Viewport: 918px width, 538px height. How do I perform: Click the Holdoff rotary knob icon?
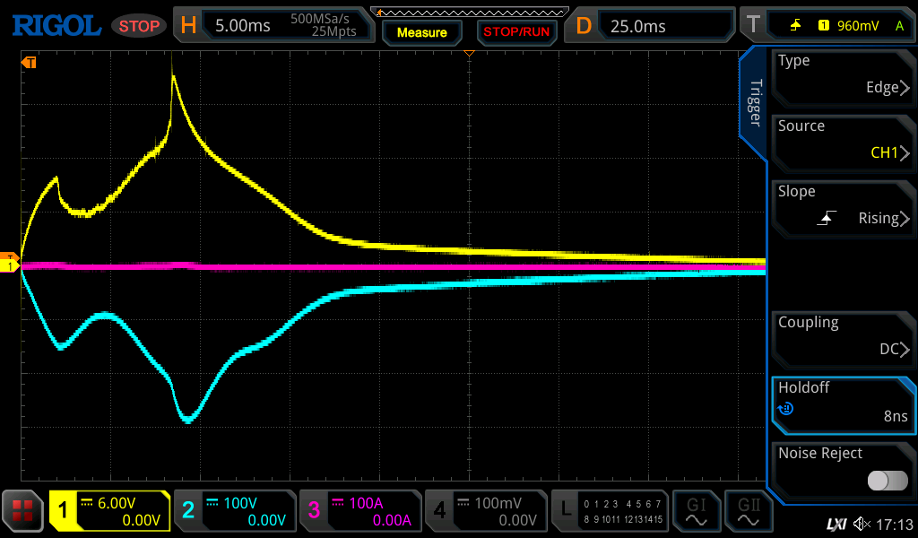click(x=786, y=410)
